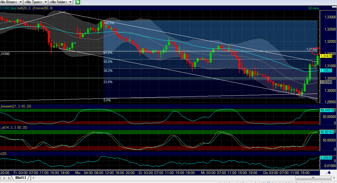The width and height of the screenshot is (337, 183).
Task: Click the green arrow apply icon in toolbar
Action: [77, 2]
